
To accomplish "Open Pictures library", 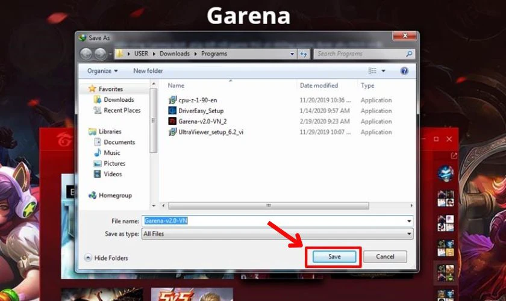I will [114, 164].
